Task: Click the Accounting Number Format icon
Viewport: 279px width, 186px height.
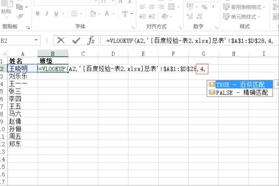Action: click(190, 7)
